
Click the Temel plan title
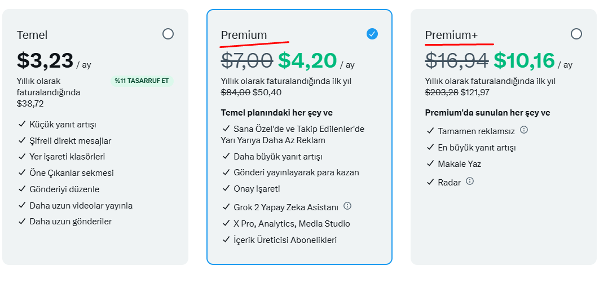coord(32,36)
